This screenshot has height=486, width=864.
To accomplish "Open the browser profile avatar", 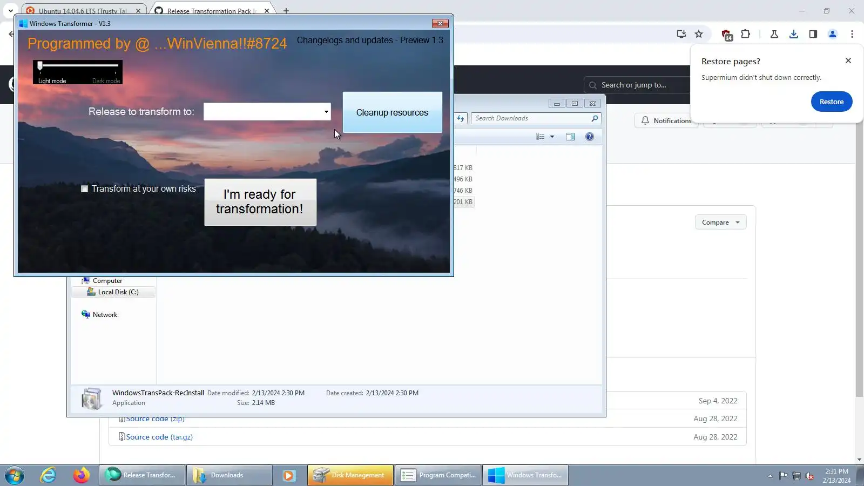I will coord(832,34).
